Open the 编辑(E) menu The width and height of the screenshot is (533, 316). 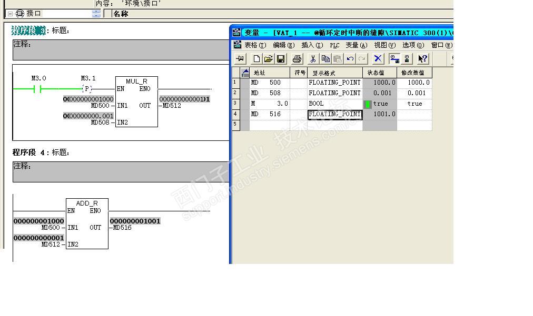(x=284, y=45)
